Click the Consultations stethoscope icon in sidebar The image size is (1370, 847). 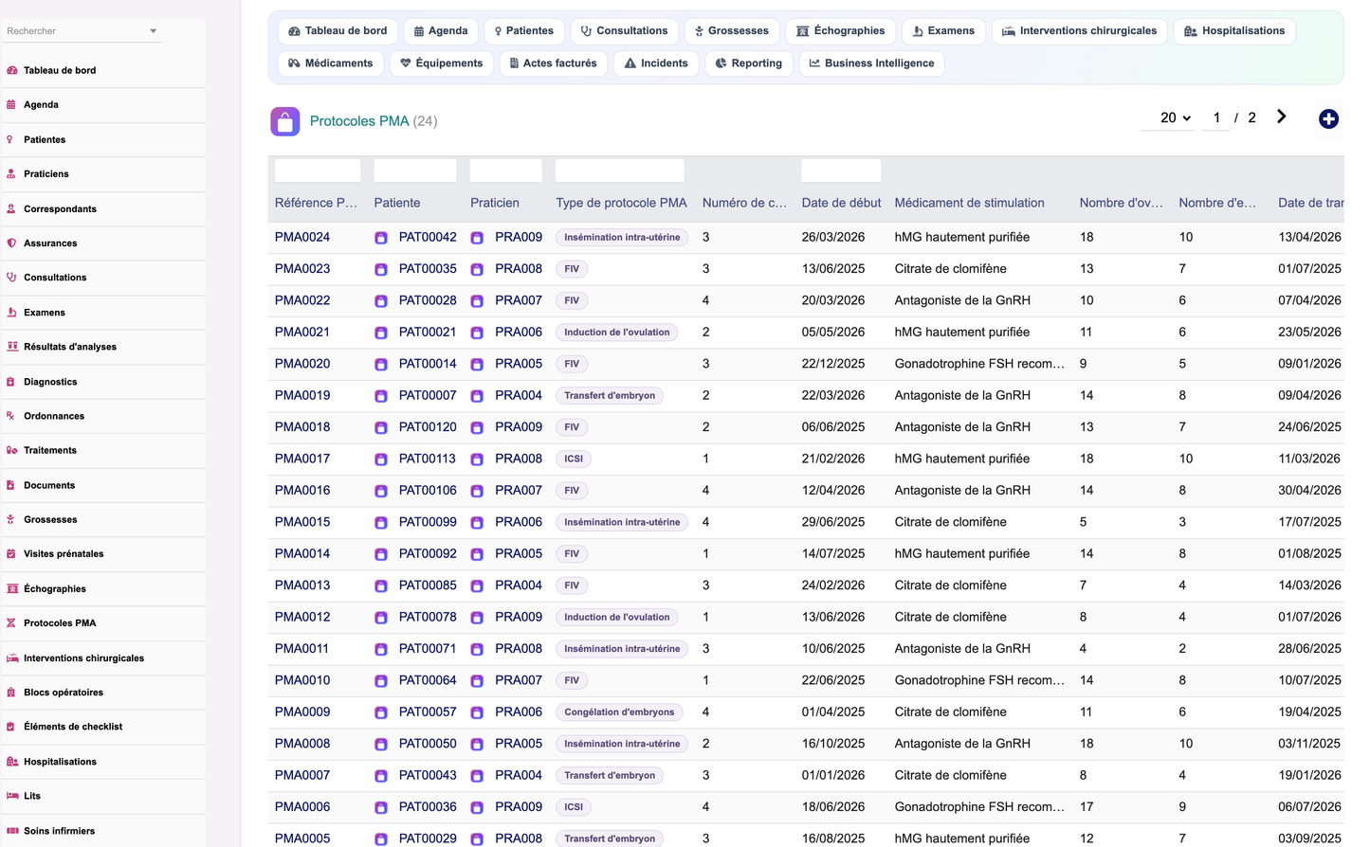coord(11,278)
